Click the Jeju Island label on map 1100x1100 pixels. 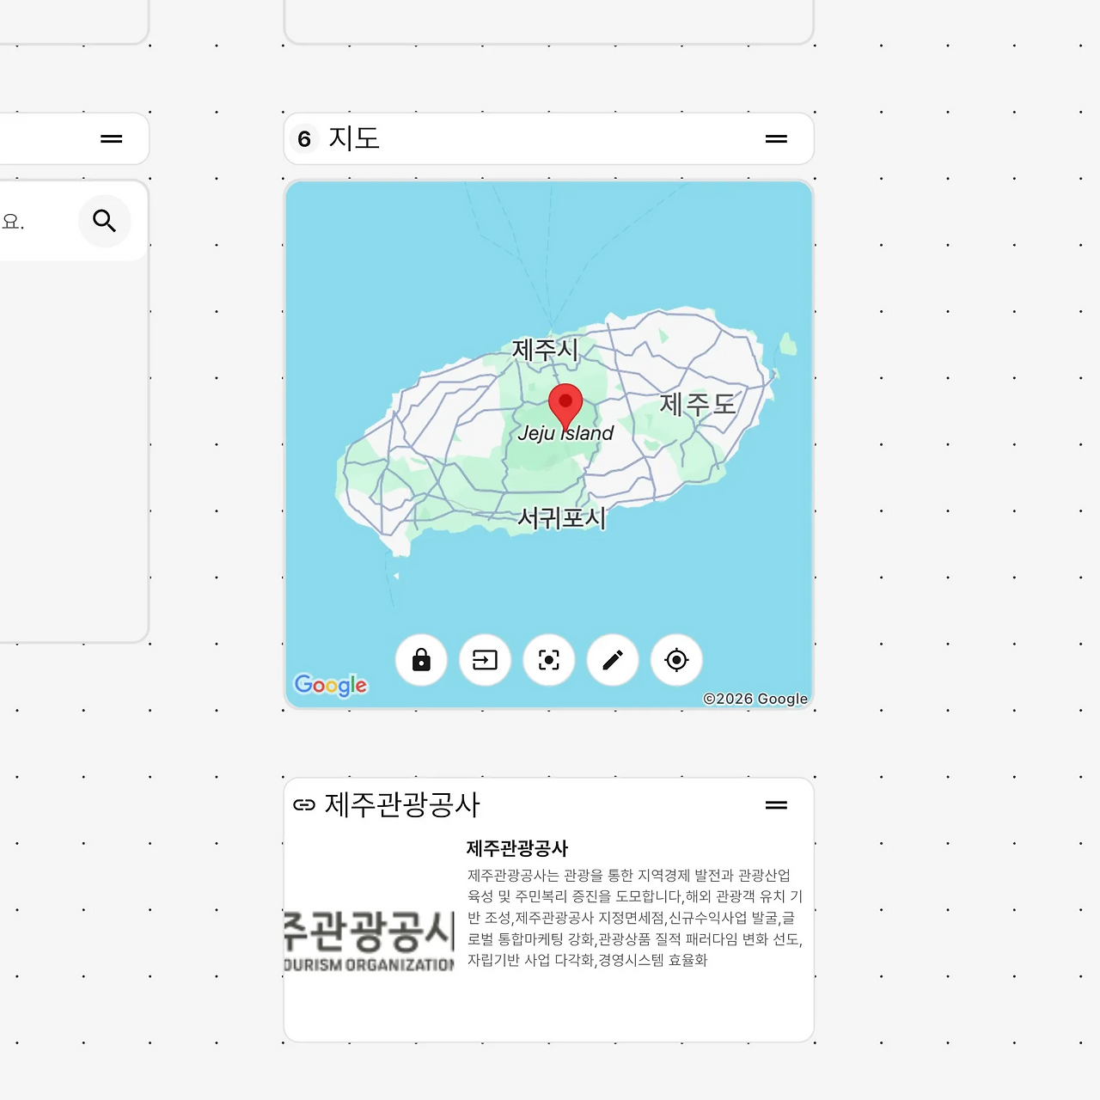click(x=565, y=433)
